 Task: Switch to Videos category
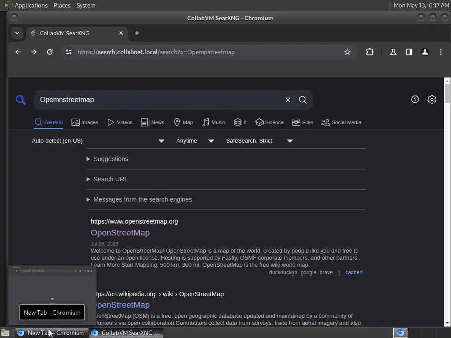[120, 122]
